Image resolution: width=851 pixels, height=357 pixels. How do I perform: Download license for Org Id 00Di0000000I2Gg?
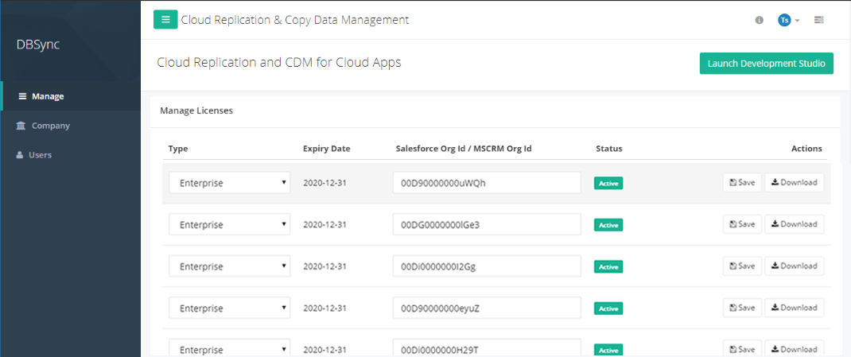click(794, 266)
